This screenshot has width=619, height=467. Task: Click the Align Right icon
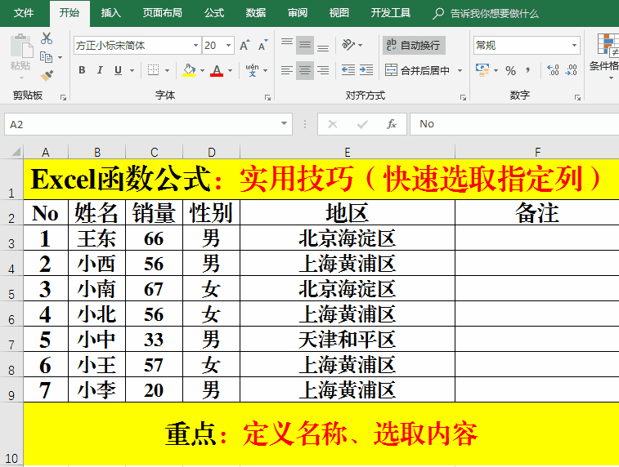(x=323, y=71)
